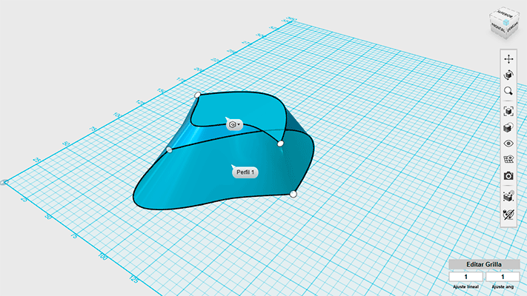Take a screenshot with camera icon
The image size is (527, 296).
pos(508,175)
